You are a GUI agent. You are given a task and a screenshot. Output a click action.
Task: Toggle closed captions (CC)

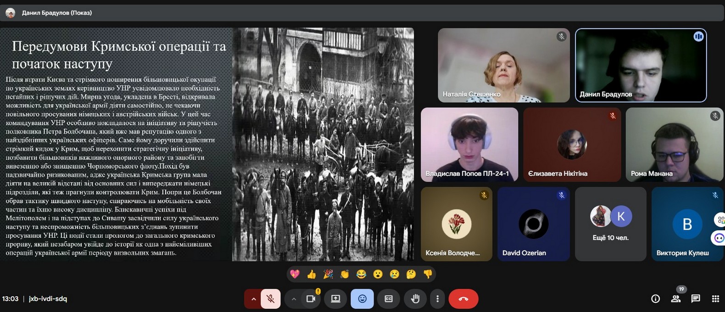(389, 299)
